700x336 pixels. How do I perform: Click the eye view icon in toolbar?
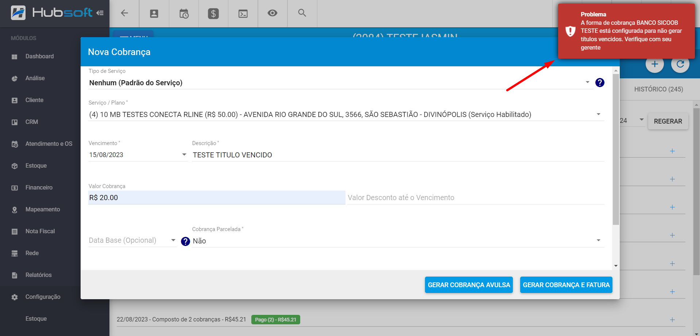[272, 13]
